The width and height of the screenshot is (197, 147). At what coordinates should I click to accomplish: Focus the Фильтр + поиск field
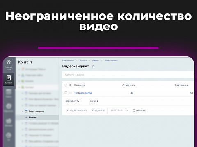pyautogui.click(x=128, y=75)
